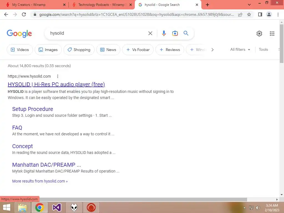Bookmark this page with star icon
284x213 pixels.
[249, 14]
